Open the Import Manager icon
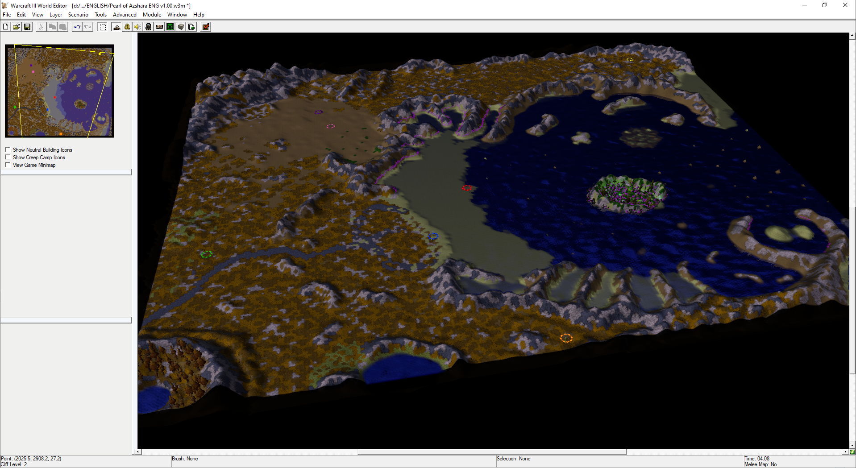The height and width of the screenshot is (468, 856). click(x=191, y=27)
